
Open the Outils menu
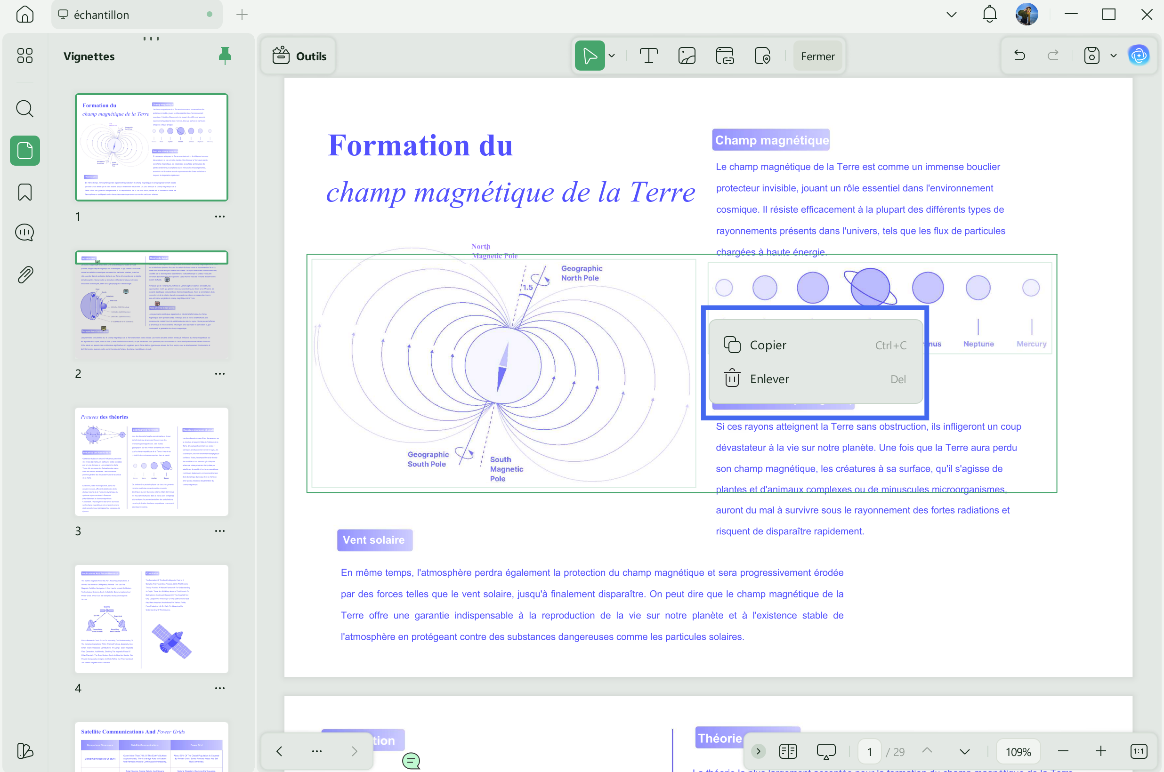click(299, 56)
